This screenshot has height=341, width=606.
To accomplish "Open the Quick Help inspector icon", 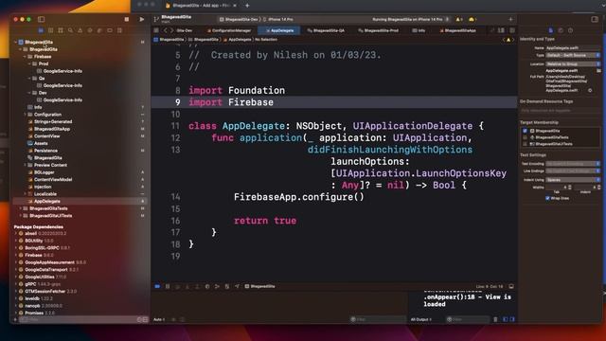I will tap(570, 30).
